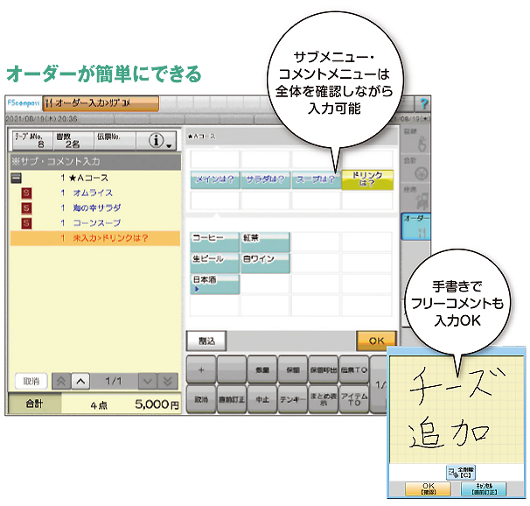530x506 pixels.
Task: Go down one with single-down arrow
Action: tap(148, 381)
